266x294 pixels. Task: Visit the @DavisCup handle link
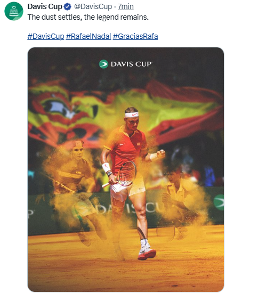coord(93,6)
